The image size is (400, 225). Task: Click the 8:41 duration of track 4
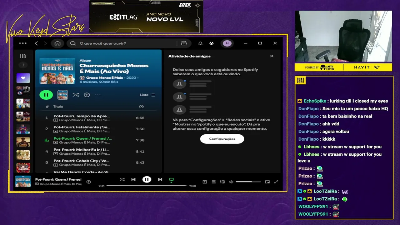pyautogui.click(x=140, y=151)
